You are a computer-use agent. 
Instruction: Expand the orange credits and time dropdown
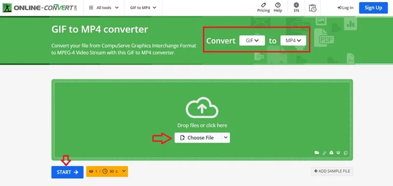[x=107, y=171]
